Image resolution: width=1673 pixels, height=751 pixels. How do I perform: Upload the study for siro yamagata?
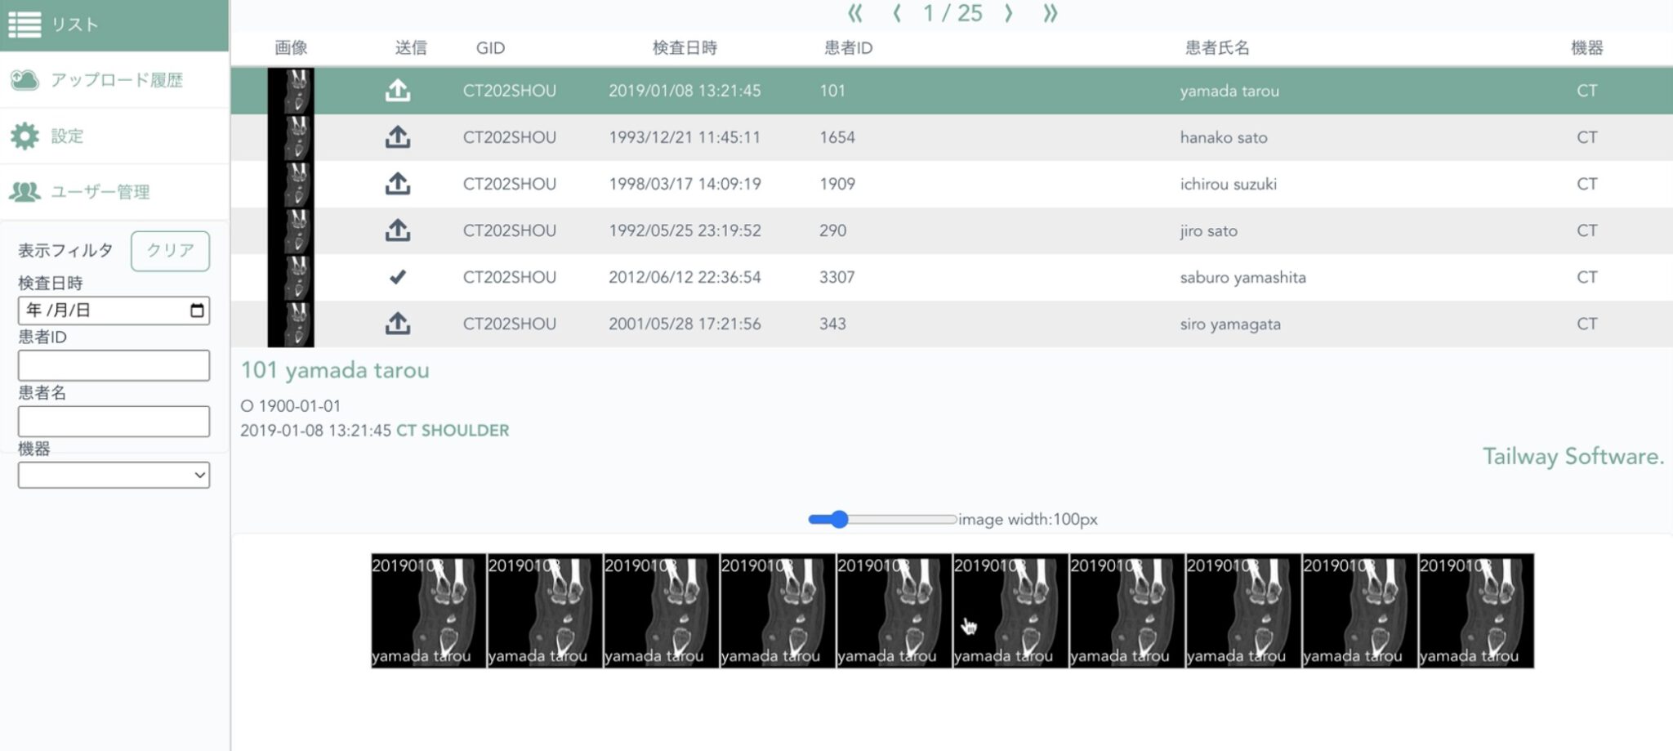(397, 323)
